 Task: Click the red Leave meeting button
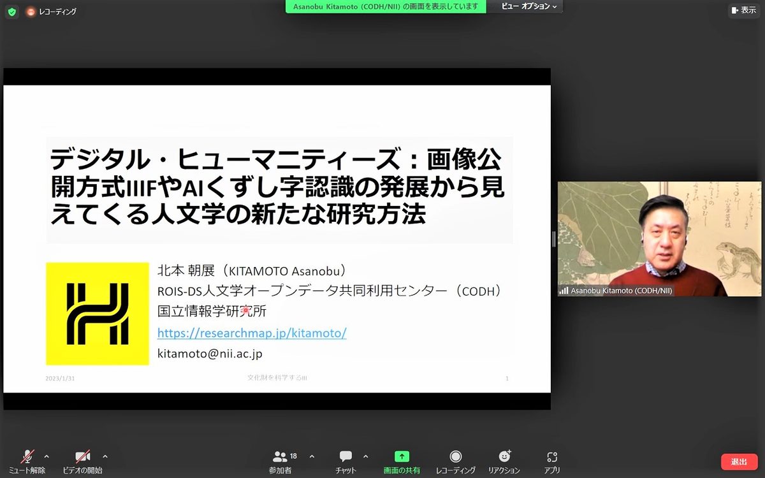click(x=739, y=461)
